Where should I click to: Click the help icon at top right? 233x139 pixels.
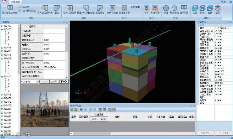tap(230, 2)
